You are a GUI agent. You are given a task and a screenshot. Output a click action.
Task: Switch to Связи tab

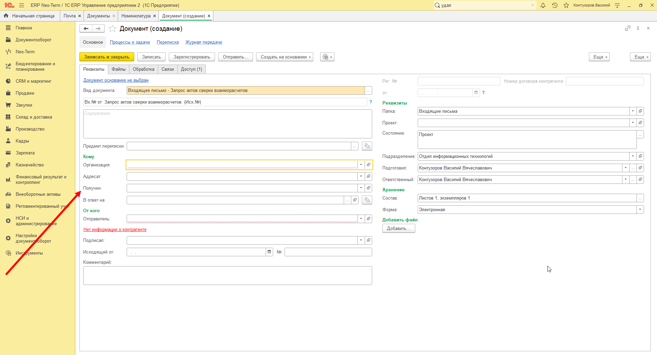168,69
